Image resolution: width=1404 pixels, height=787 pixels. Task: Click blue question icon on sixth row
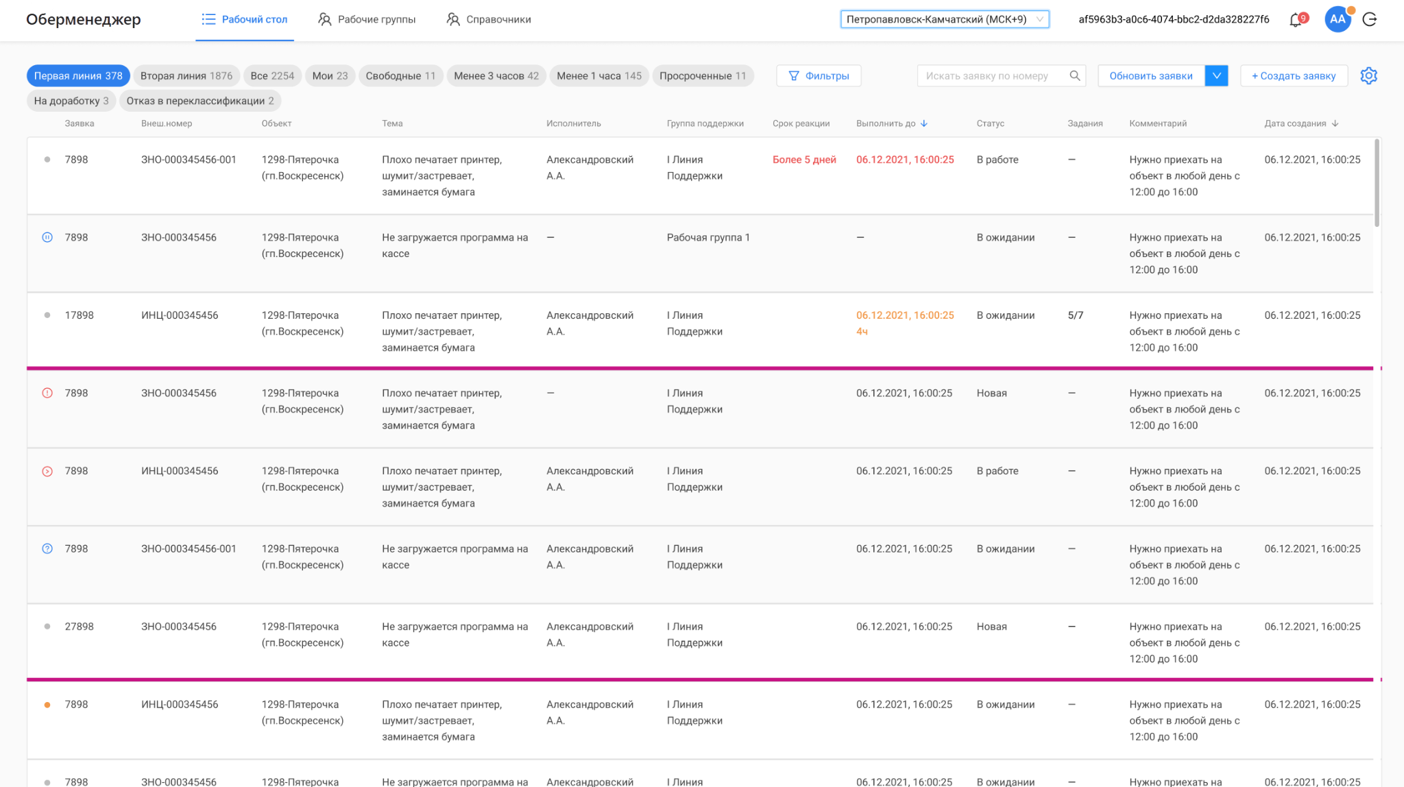coord(47,549)
